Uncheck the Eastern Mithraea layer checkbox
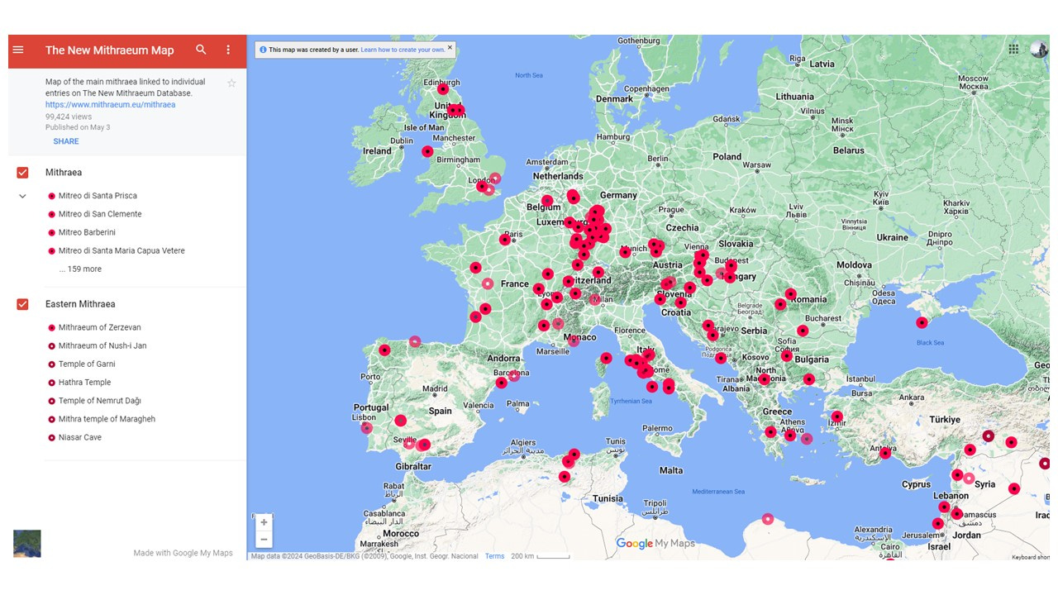Image resolution: width=1058 pixels, height=595 pixels. [22, 304]
